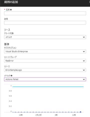Close the 規則の追加 panel
Screen dimensions: 90x117
(89, 2)
